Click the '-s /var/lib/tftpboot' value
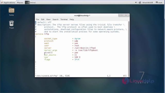Image resolution: width=165 pixels, height=93 pixels. (x=86, y=50)
